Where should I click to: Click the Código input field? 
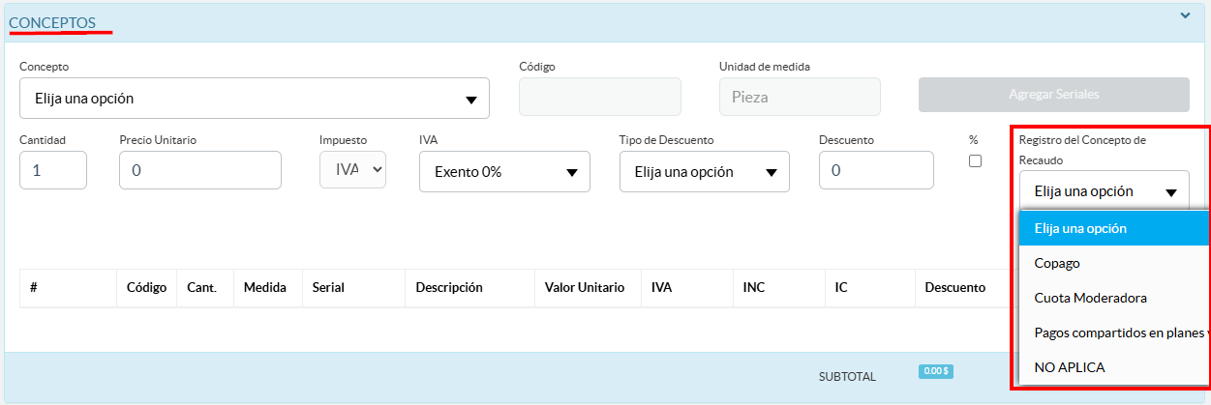pos(600,98)
